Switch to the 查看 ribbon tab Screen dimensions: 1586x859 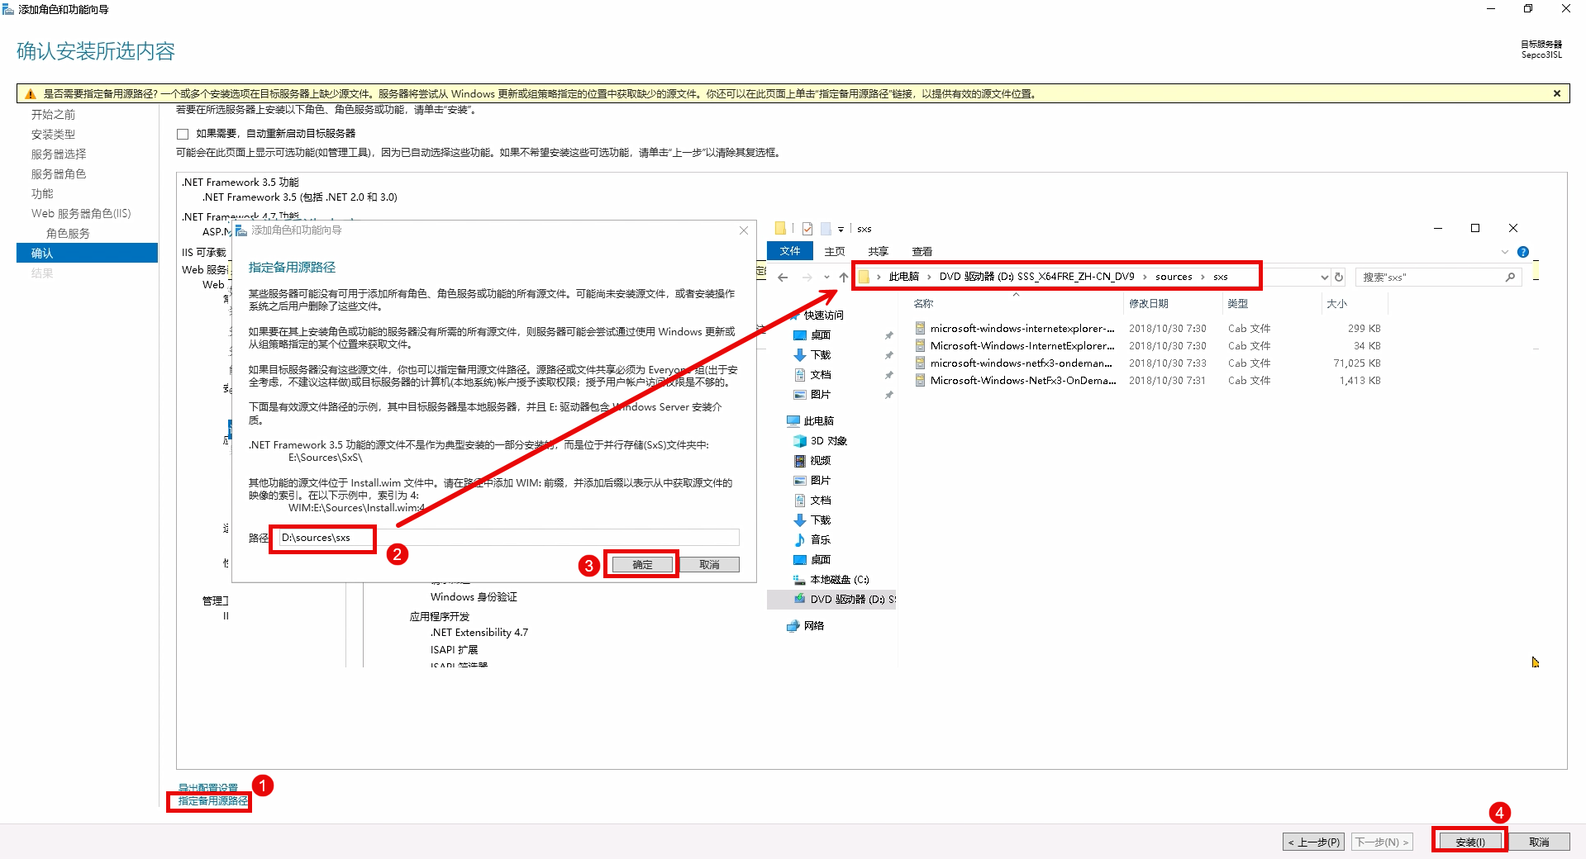922,251
